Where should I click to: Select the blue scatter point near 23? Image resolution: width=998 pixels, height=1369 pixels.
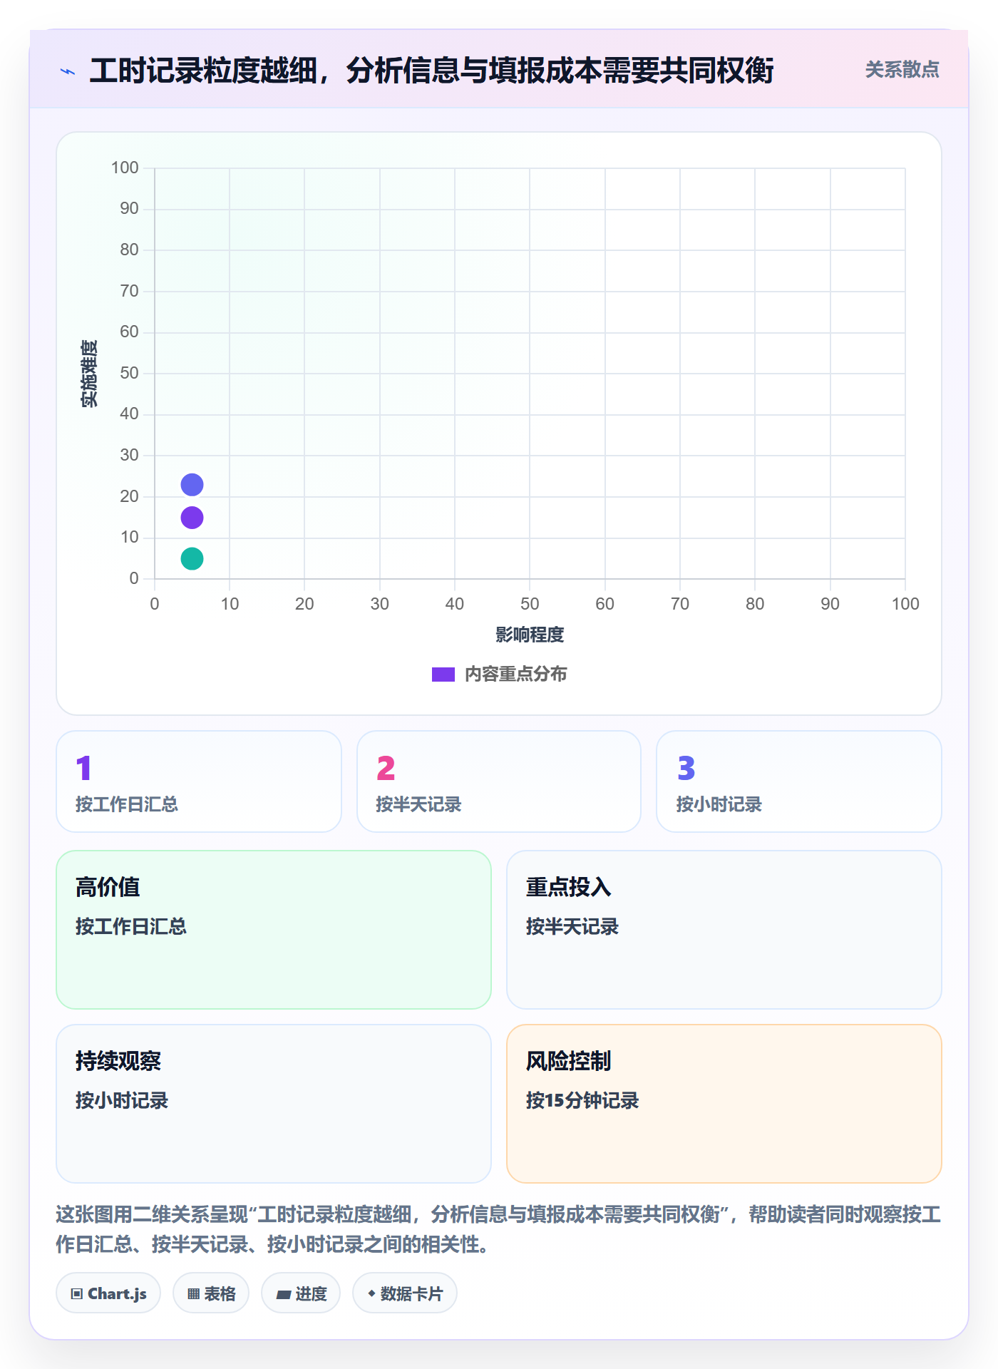192,485
